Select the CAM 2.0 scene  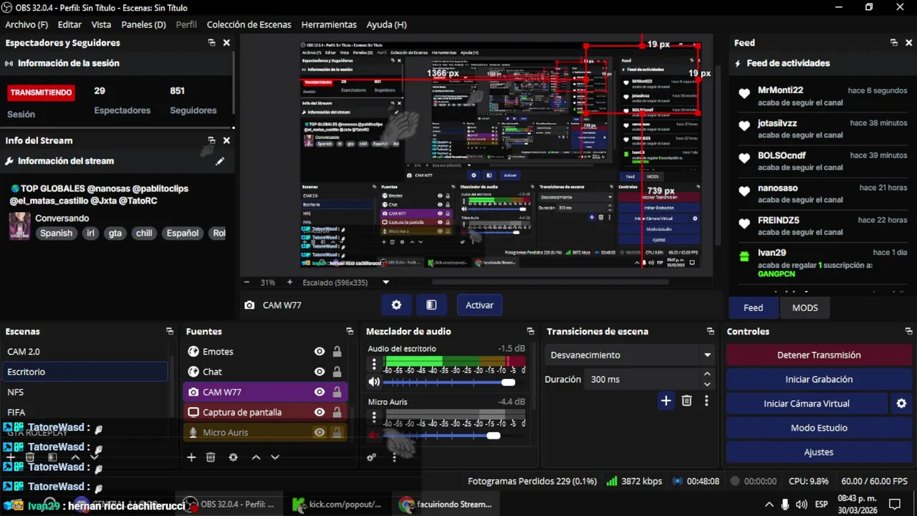(85, 352)
